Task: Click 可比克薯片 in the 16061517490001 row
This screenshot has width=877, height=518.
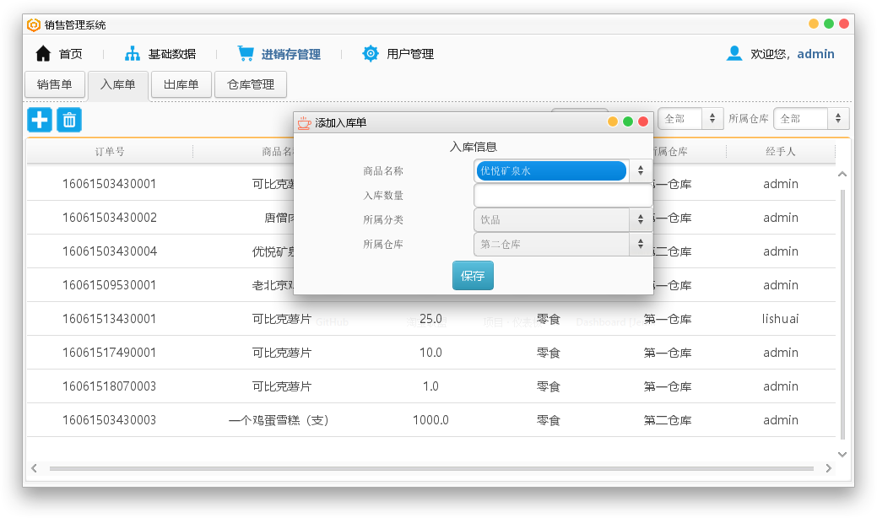Action: [x=282, y=353]
